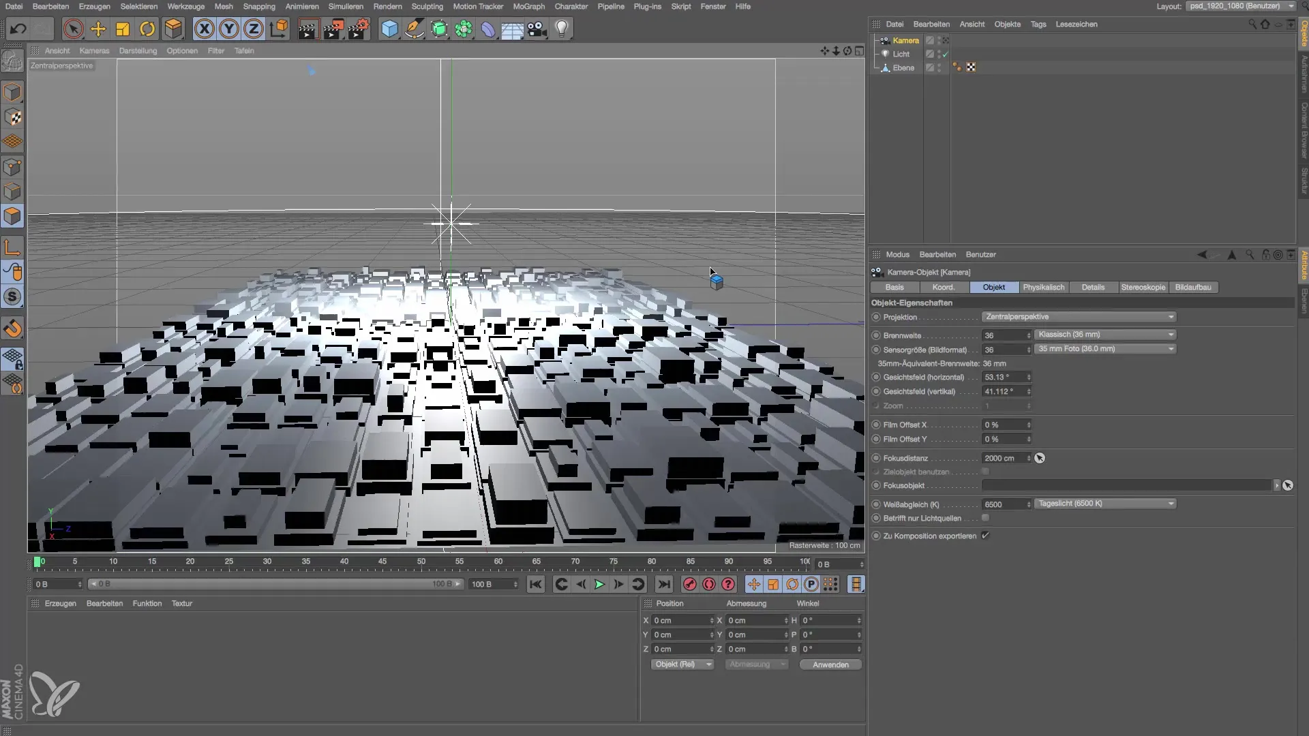1309x736 pixels.
Task: Open Layout psd_1920_1080 dropdown
Action: pos(1241,6)
